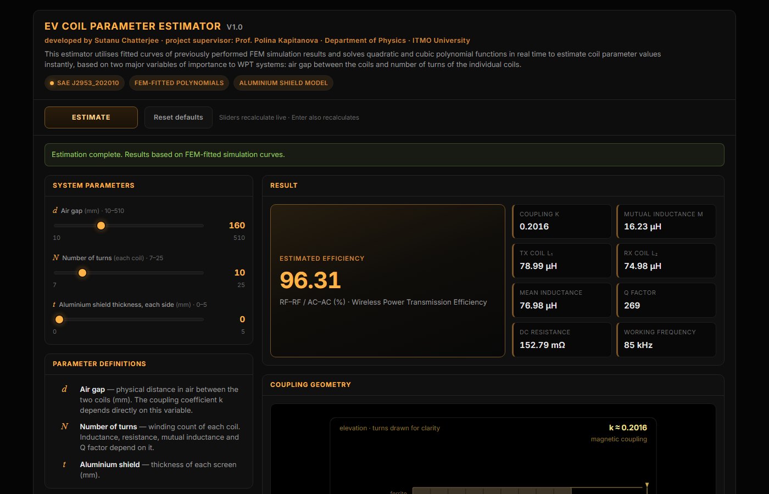Click the 'Aluminium shield' term in Parameter Definitions
This screenshot has height=494, width=769.
click(x=110, y=464)
